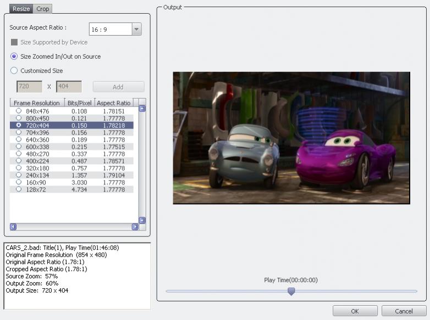Select the 480x270 resolution radio
This screenshot has height=320, width=430.
click(x=19, y=154)
